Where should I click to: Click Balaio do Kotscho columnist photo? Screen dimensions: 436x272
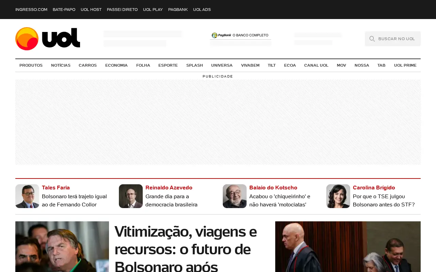point(235,196)
